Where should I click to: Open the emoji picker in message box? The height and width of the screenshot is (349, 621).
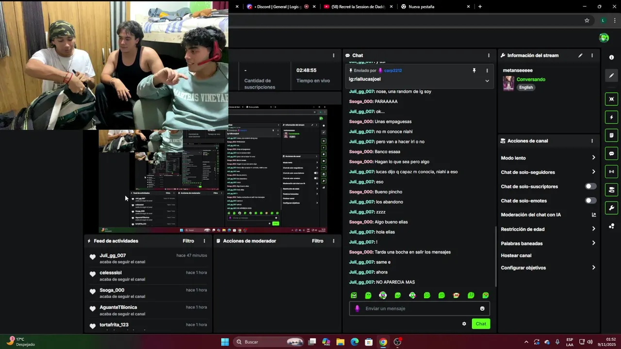point(482,309)
